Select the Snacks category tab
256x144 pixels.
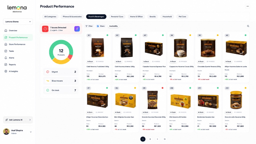153,17
